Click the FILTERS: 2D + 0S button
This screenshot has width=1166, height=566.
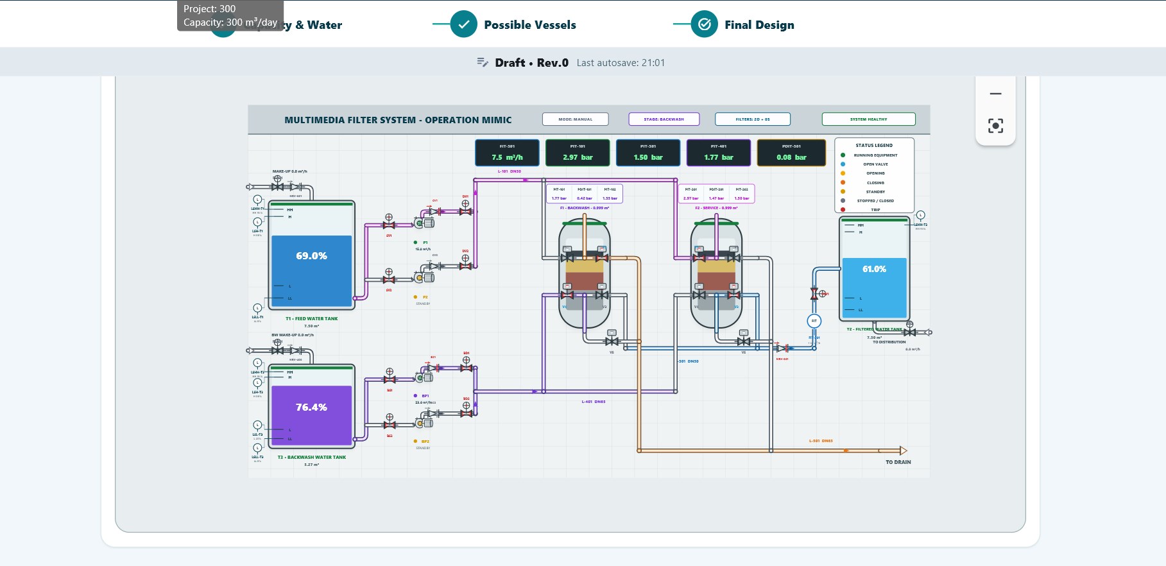(x=753, y=119)
